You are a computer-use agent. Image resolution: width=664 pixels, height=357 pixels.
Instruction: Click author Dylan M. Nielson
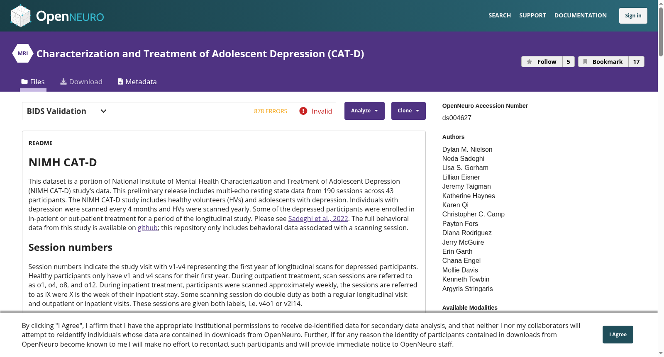click(467, 149)
